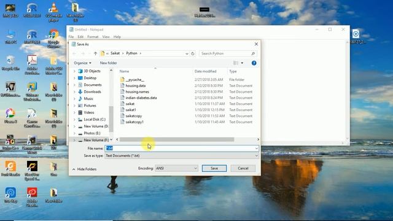Select the saikatcopy1 file
Viewport: 393px width, 221px height.
(x=134, y=122)
